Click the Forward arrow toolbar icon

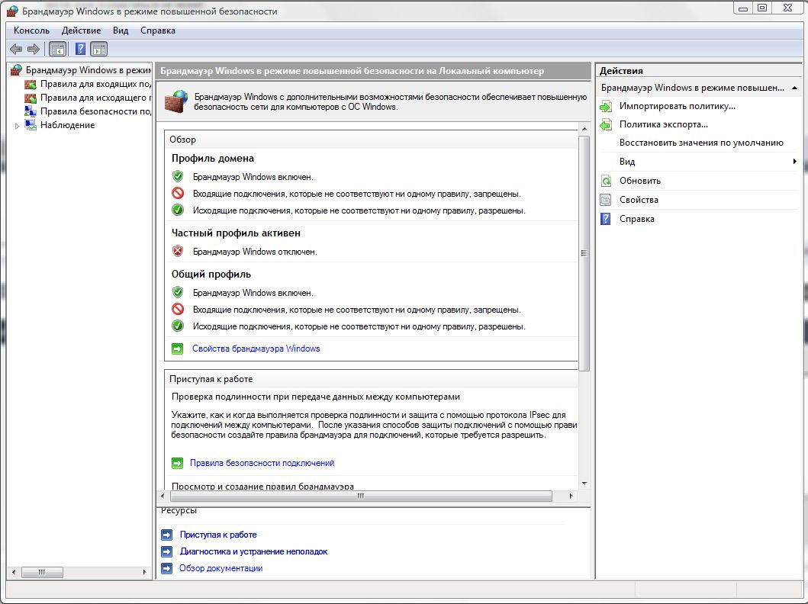point(34,50)
